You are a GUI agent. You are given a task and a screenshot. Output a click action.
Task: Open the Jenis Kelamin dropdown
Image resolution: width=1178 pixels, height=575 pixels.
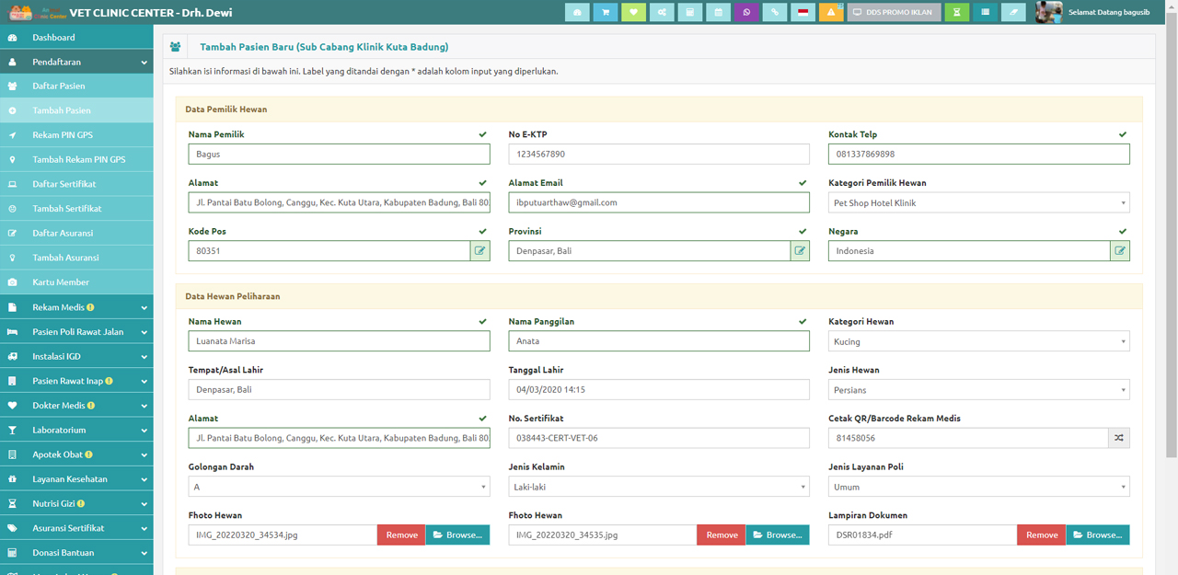658,487
